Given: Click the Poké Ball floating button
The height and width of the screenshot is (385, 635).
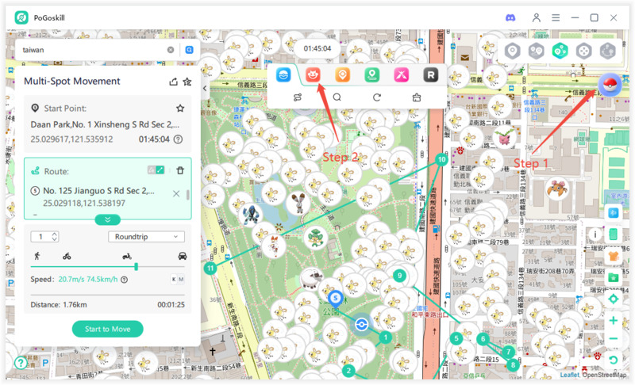Looking at the screenshot, I should [x=610, y=84].
